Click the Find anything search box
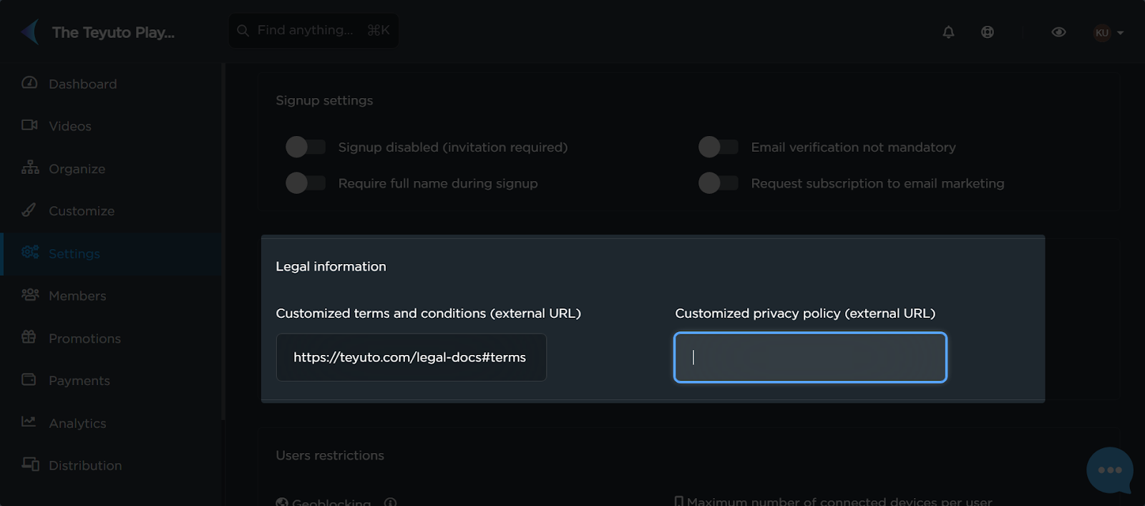The image size is (1145, 506). coord(313,30)
